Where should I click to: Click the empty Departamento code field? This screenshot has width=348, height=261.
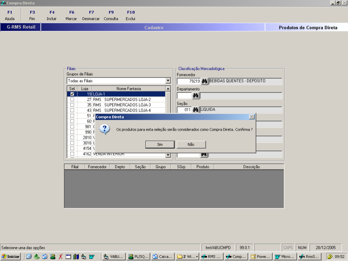tap(184, 96)
